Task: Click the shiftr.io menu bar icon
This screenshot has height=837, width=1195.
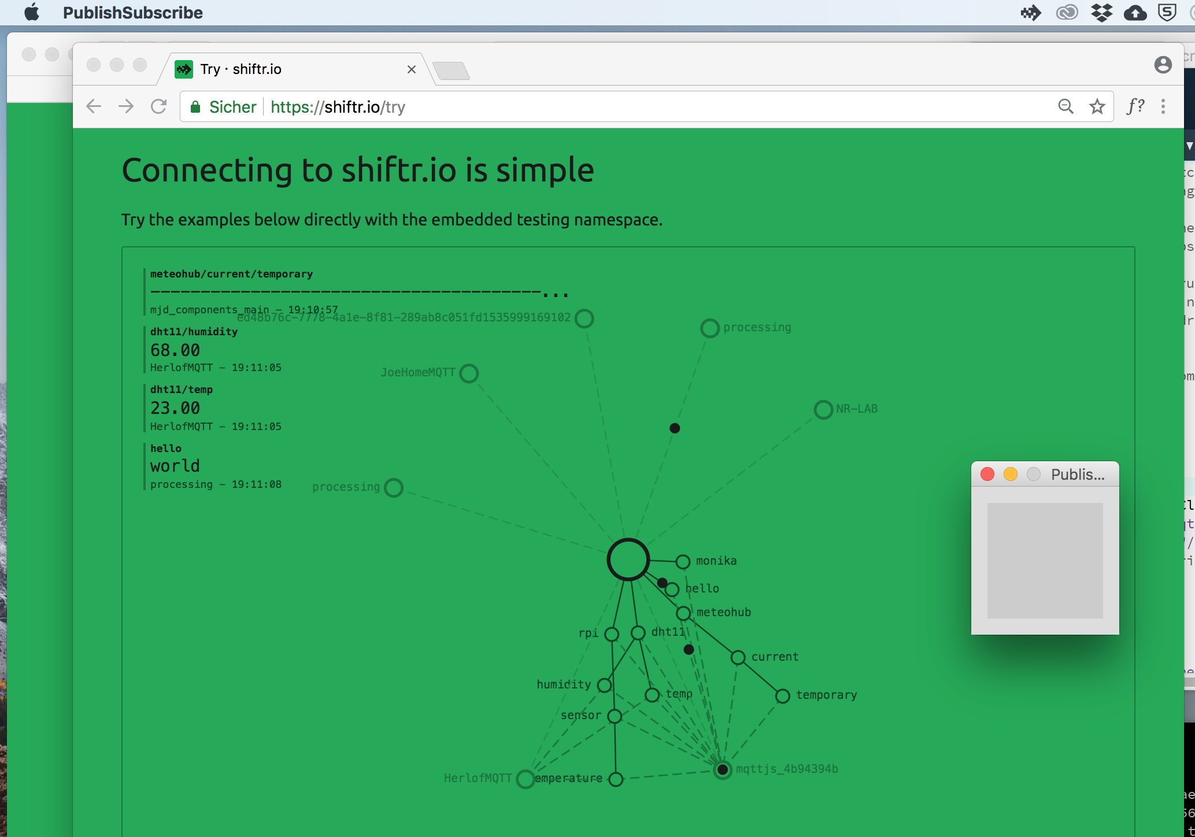Action: [x=1031, y=13]
